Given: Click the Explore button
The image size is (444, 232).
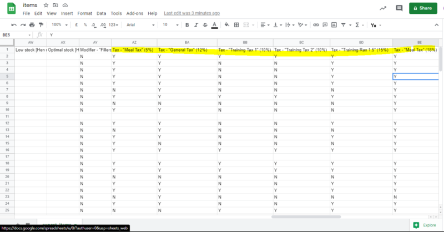Looking at the screenshot, I should (x=425, y=225).
